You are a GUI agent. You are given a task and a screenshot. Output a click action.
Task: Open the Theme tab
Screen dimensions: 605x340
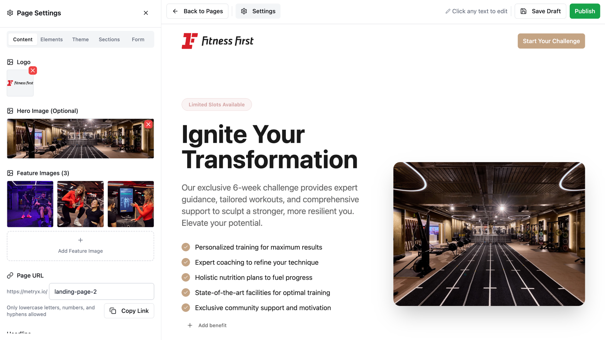click(80, 39)
